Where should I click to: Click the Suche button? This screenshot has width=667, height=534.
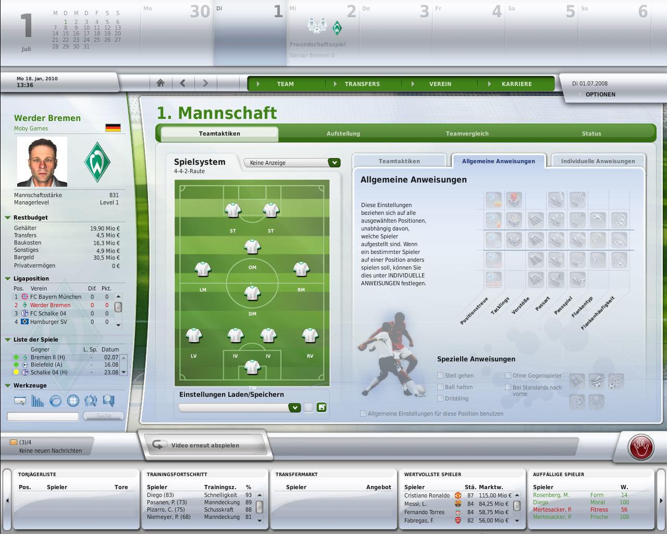[104, 416]
